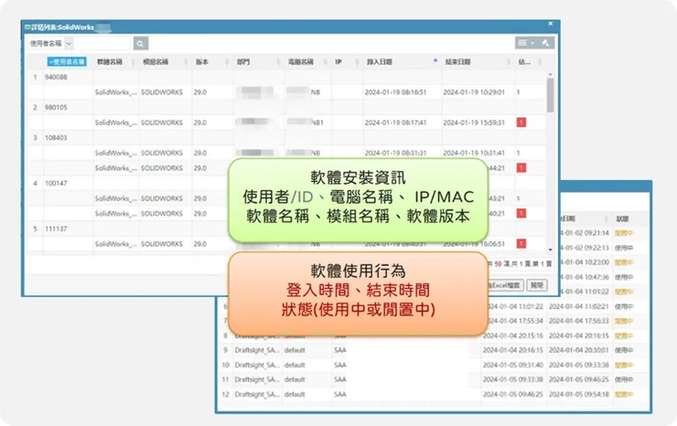Screen dimensions: 677x426
Task: Click end date 2024-01-19 10:31:41
Action: coord(474,153)
